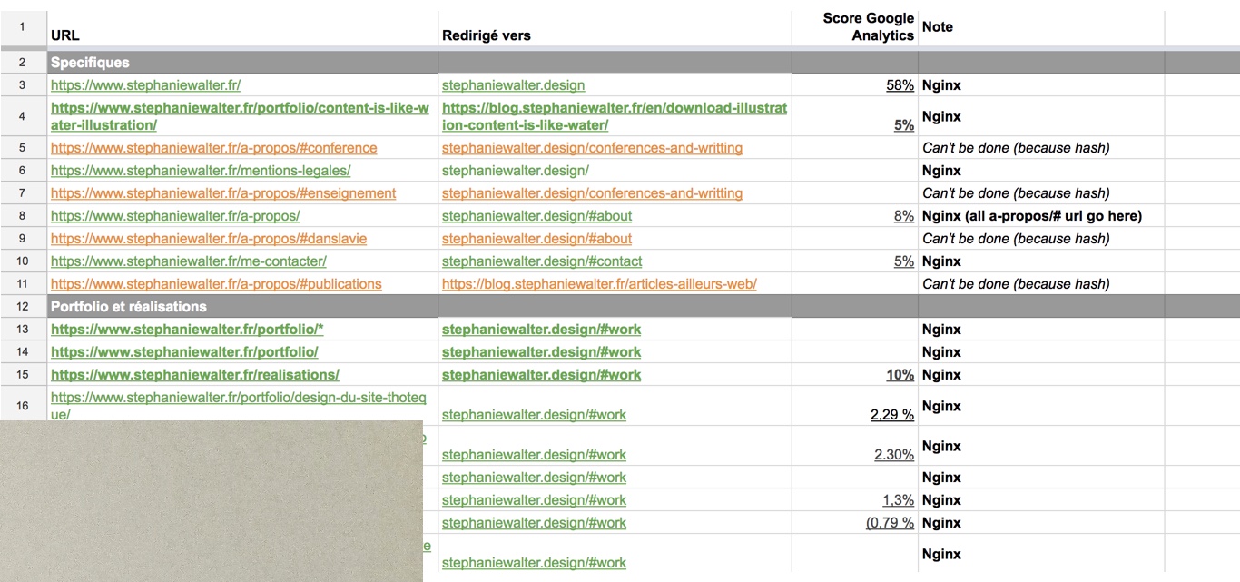Screen dimensions: 1240x582
Task: Select the 'Redirigé vers' column header cell
Action: 614,35
